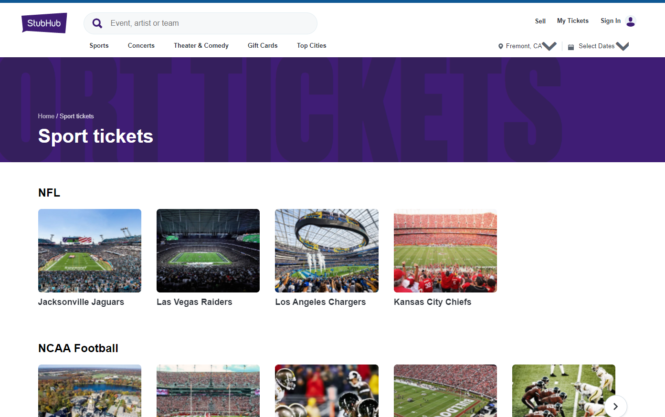Click the Los Angeles Chargers team name

320,302
